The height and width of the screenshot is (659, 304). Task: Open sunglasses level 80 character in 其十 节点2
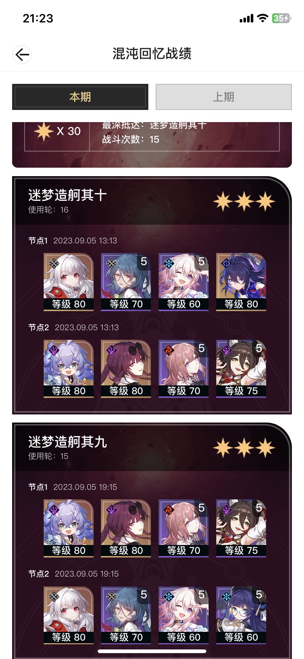pyautogui.click(x=126, y=369)
